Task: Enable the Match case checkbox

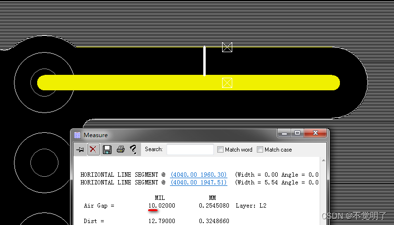Action: point(260,150)
